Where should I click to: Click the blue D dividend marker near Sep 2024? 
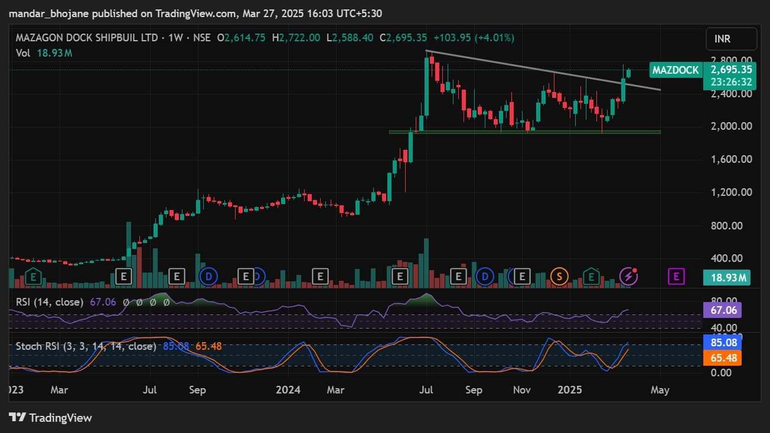point(485,275)
